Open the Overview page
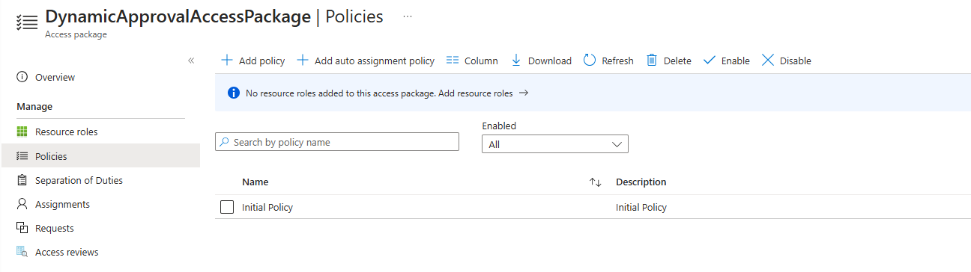971x272 pixels. (55, 77)
